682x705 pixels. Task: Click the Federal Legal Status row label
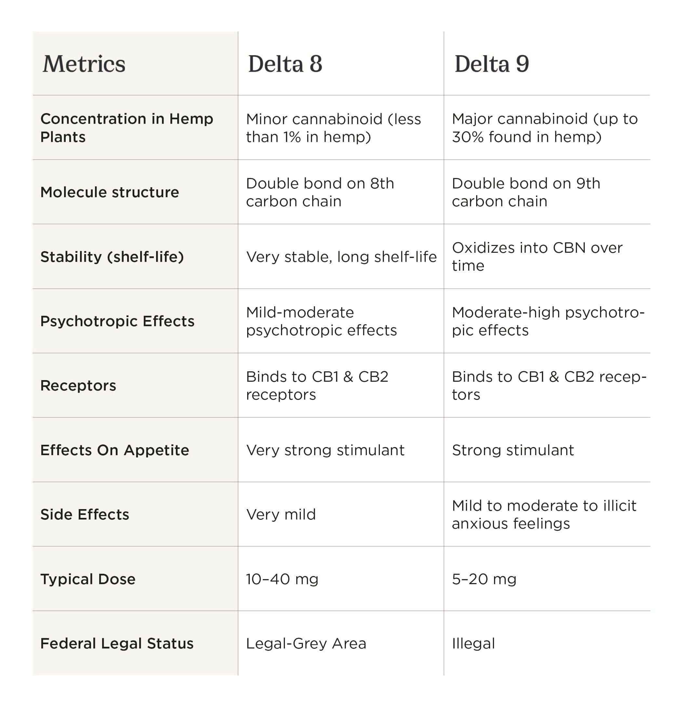point(117,644)
